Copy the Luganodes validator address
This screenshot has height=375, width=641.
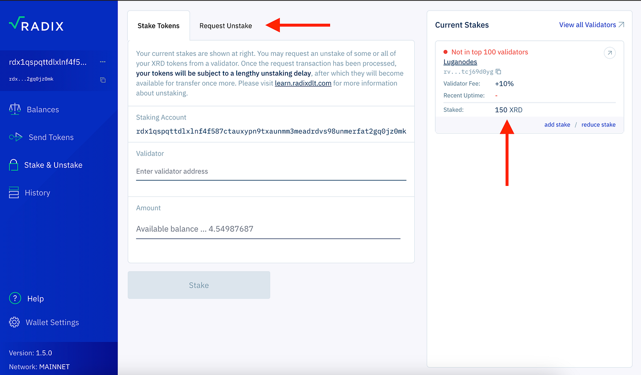pos(499,72)
